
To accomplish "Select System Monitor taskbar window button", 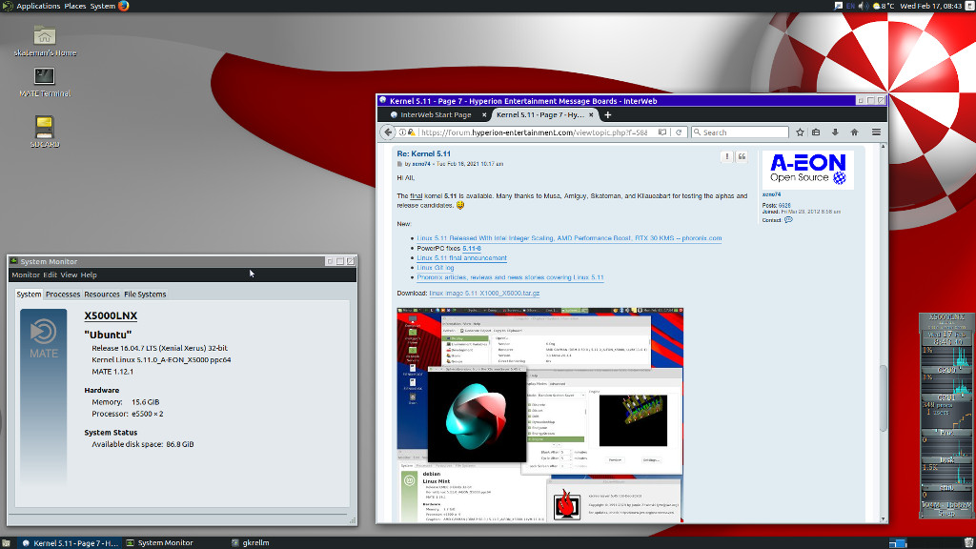I will [x=159, y=542].
